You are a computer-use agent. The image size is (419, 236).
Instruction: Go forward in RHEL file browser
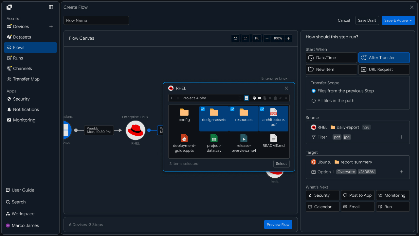pyautogui.click(x=177, y=98)
